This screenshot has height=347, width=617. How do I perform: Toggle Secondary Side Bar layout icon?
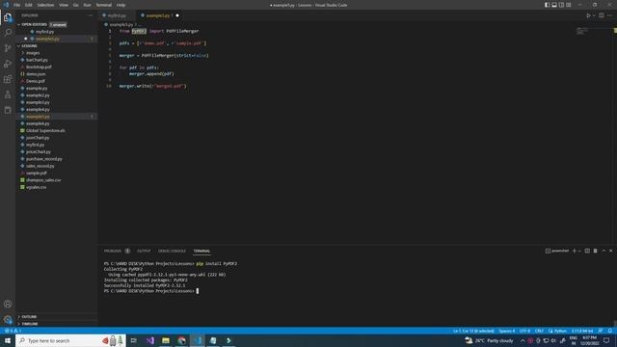(561, 5)
